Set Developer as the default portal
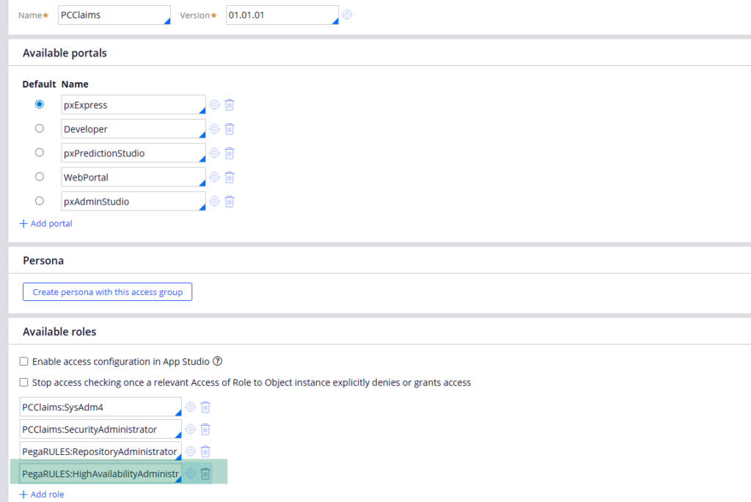751x502 pixels. pyautogui.click(x=40, y=128)
